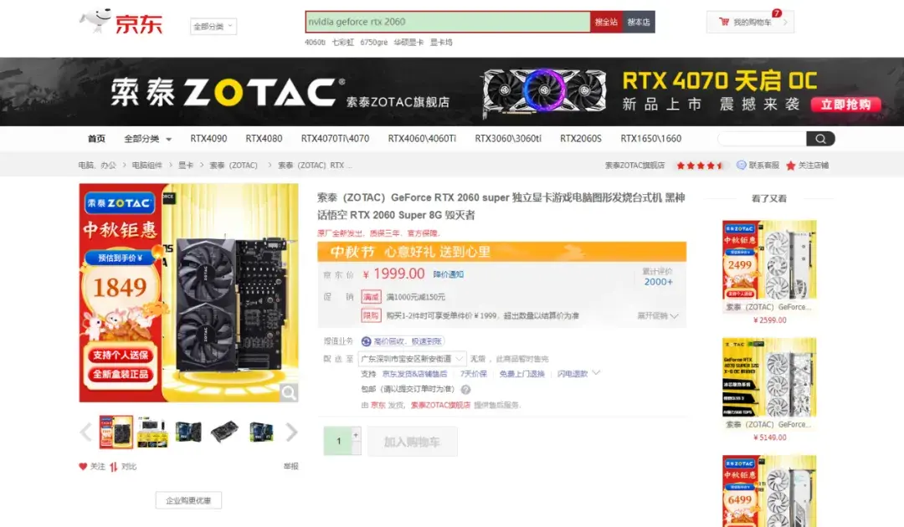904x527 pixels.
Task: Expand promotions via 展开促销
Action: point(658,315)
